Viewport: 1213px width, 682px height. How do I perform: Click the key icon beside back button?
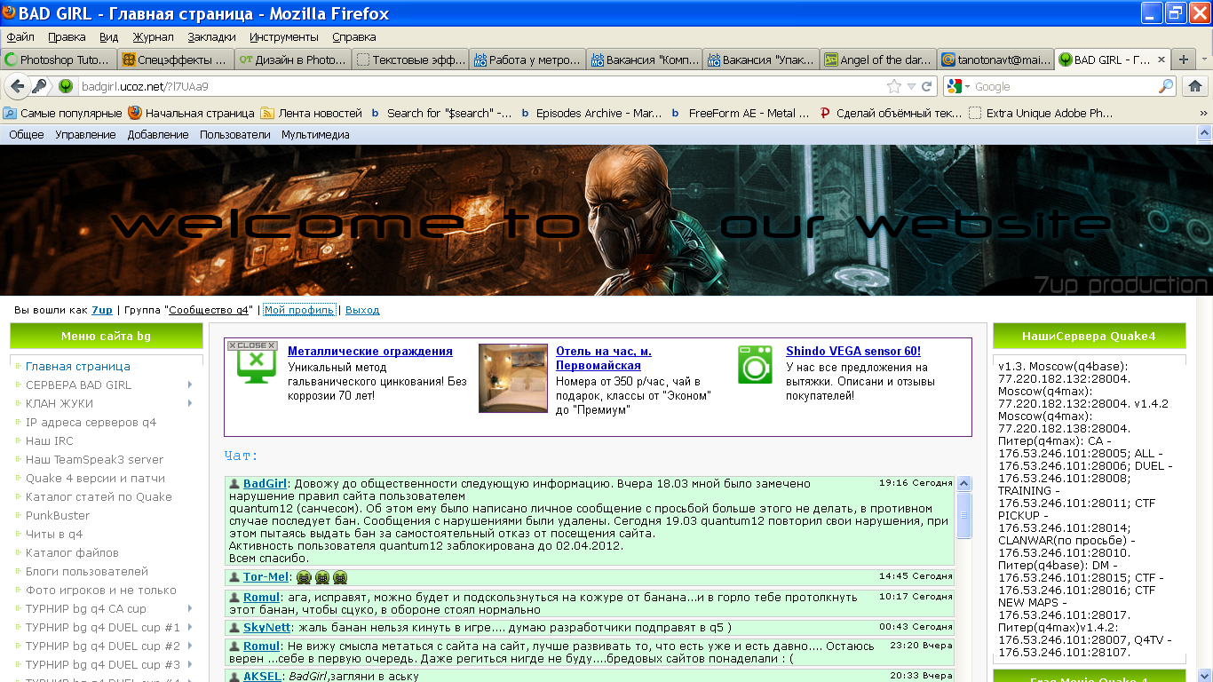[x=40, y=86]
